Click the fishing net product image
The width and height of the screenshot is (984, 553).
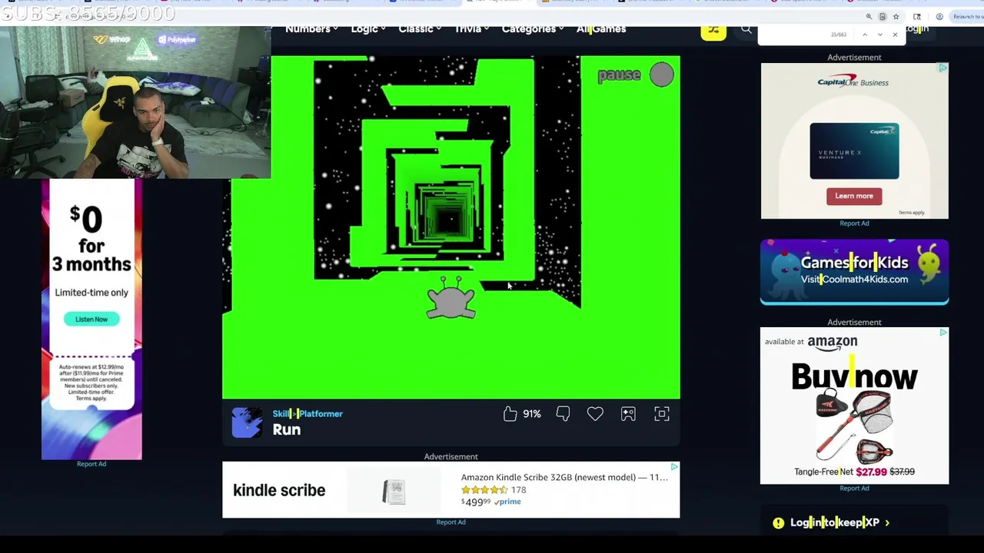[x=854, y=426]
